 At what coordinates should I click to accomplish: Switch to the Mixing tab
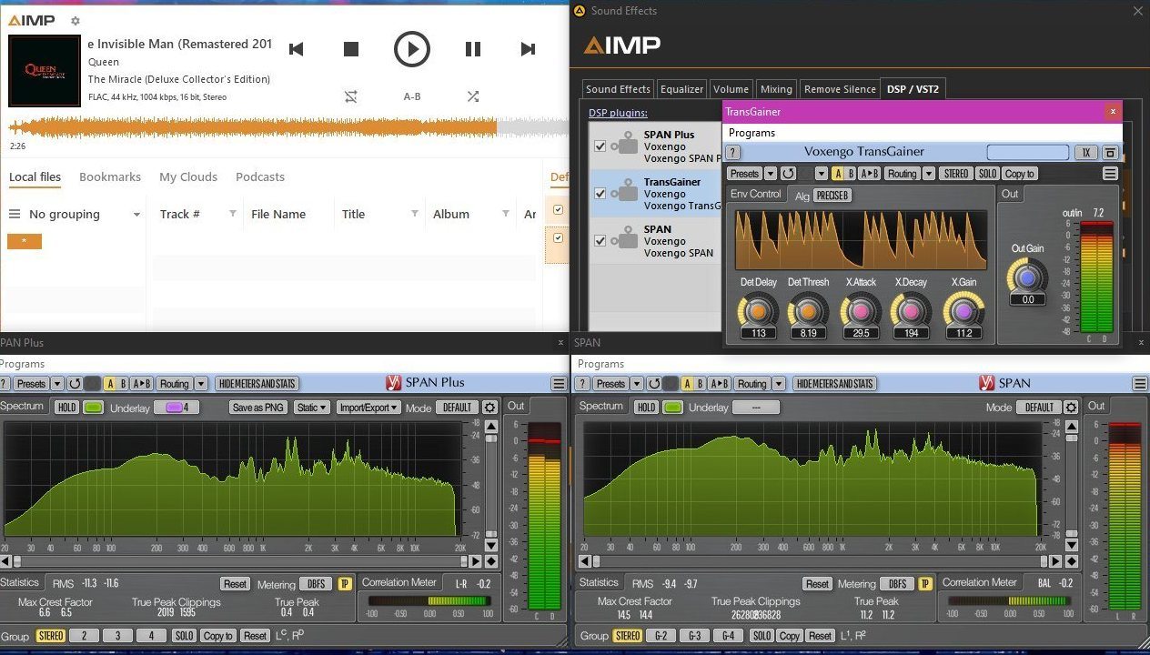coord(776,89)
